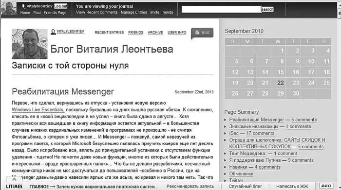
Task: Open the 17 comments link
Action: (260, 133)
